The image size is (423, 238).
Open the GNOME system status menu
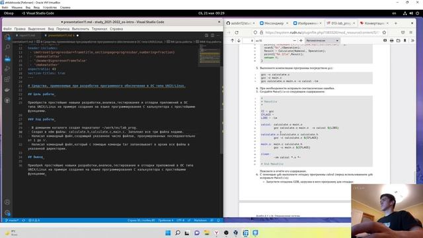411,13
